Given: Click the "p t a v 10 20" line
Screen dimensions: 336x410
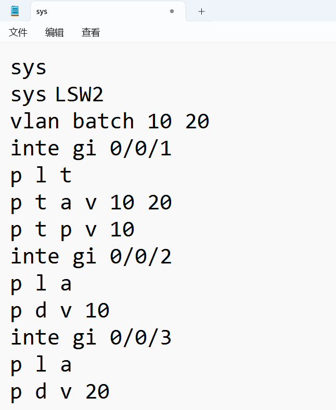Looking at the screenshot, I should (91, 203).
